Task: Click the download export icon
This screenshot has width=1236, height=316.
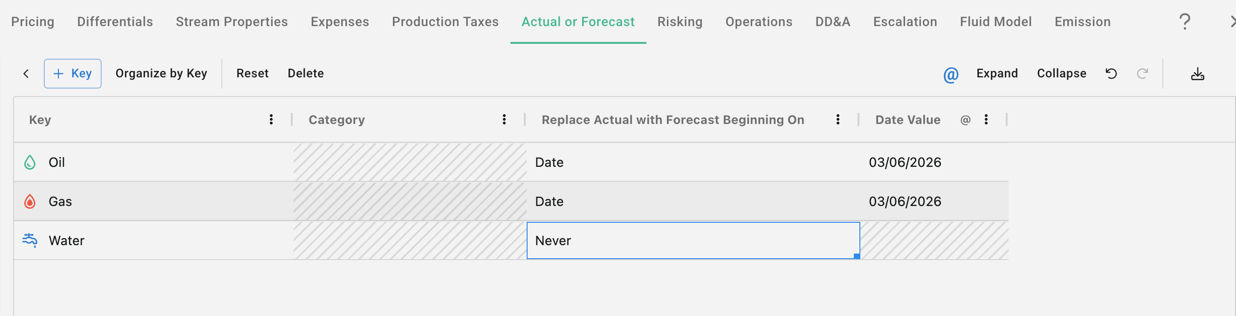Action: pos(1198,74)
